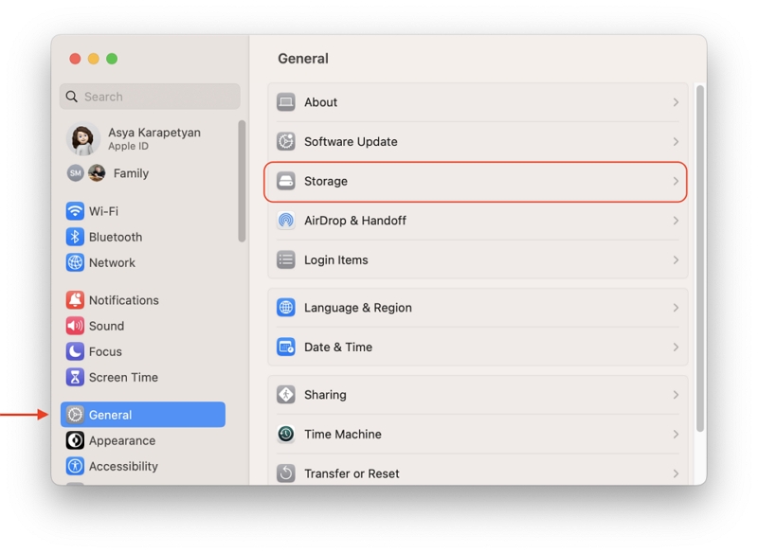Expand the Login Items chevron
The image size is (758, 553).
[x=676, y=259]
